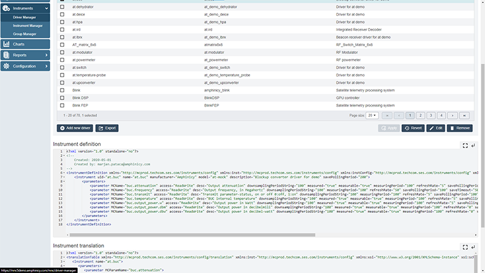Jump to page 3 in pagination

coord(431,115)
